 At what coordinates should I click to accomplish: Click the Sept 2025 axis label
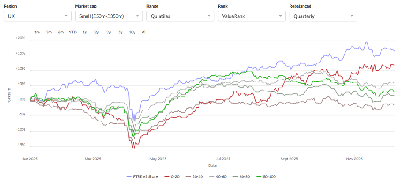point(289,159)
